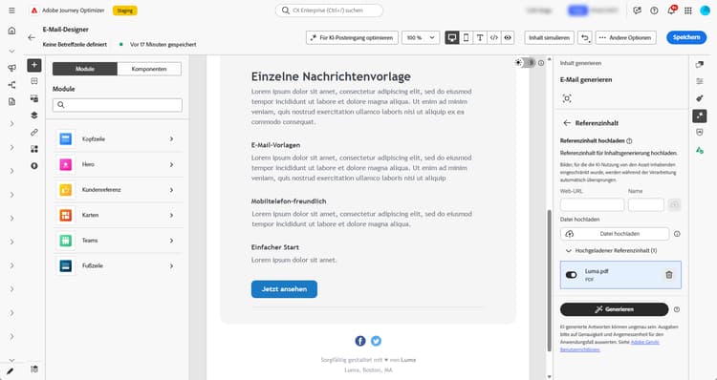Click Für KI-Posteingang optimieren button

[x=352, y=37]
